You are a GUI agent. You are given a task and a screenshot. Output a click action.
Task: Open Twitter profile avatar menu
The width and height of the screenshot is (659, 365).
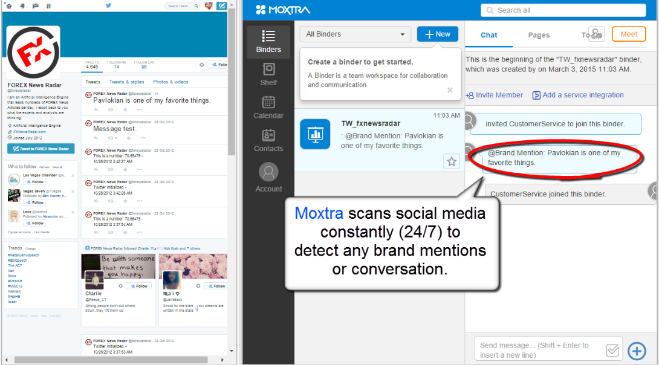coord(209,6)
